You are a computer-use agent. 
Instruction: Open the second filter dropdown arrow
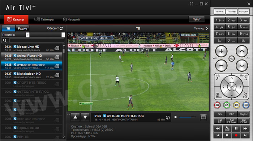pos(63,35)
